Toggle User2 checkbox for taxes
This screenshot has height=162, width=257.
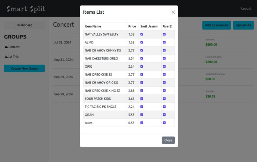pyautogui.click(x=165, y=123)
